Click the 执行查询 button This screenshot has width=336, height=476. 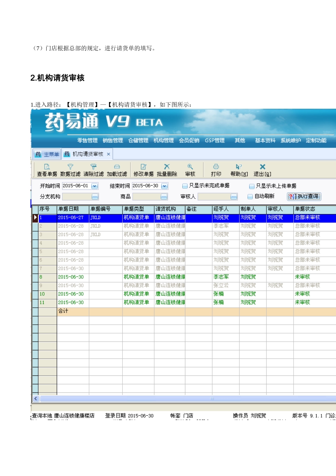click(x=304, y=197)
